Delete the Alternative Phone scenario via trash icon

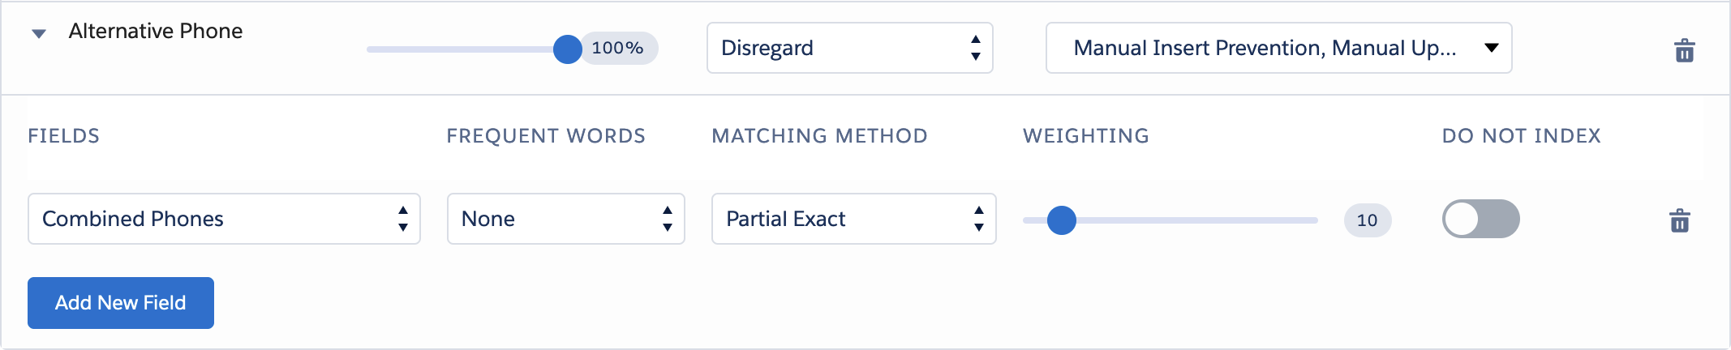[x=1684, y=50]
